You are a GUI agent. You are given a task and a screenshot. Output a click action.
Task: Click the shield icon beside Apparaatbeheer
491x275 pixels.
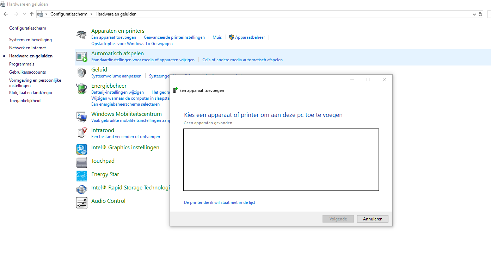(x=232, y=37)
